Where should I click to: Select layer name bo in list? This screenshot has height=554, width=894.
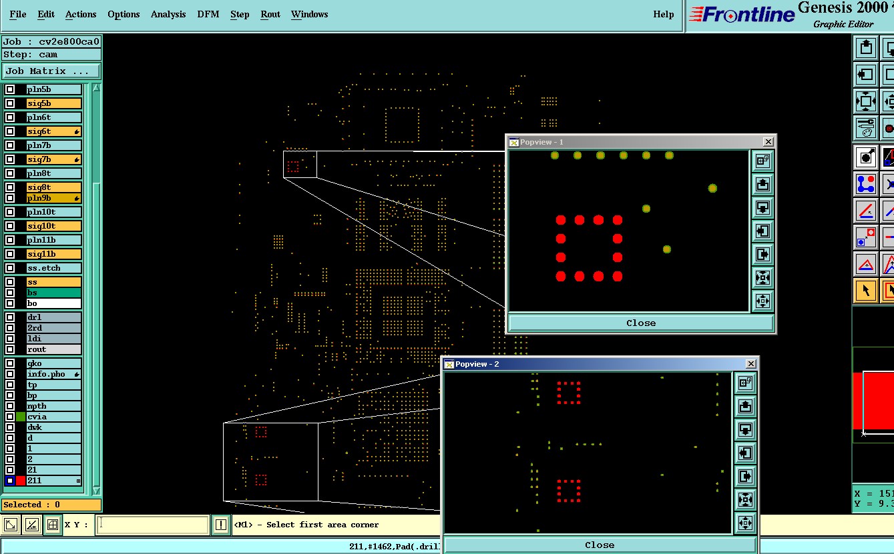pos(53,303)
